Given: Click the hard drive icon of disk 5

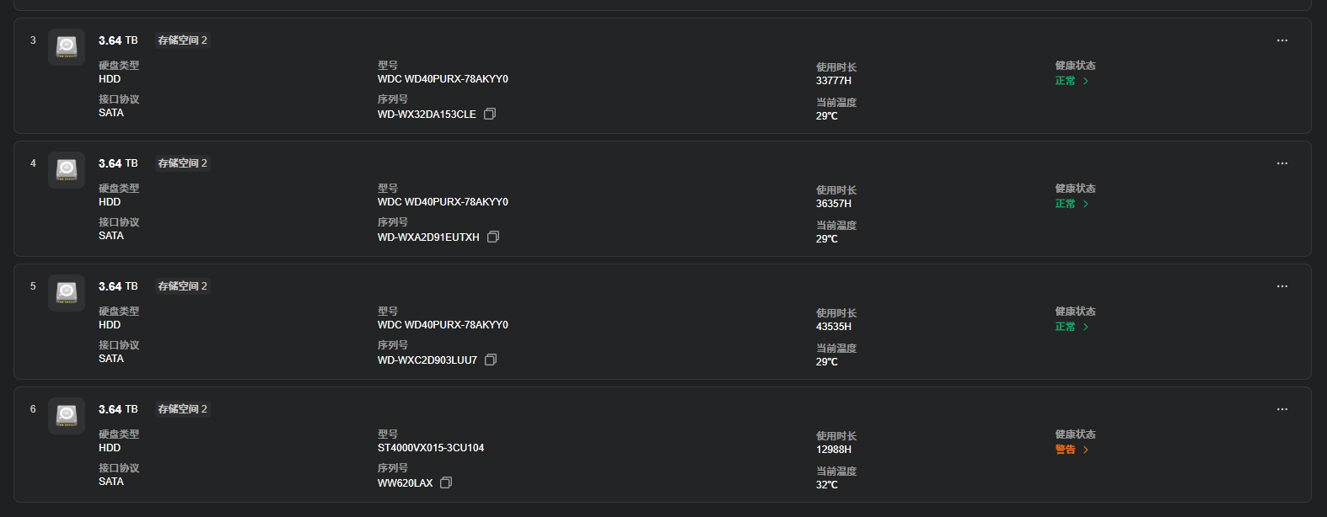Looking at the screenshot, I should (67, 292).
